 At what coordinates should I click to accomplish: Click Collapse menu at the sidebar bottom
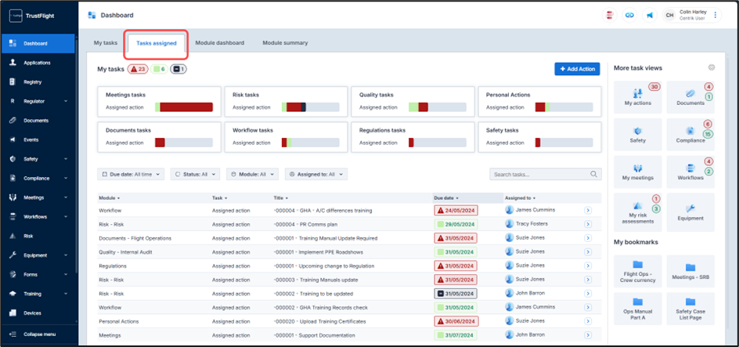tap(38, 334)
